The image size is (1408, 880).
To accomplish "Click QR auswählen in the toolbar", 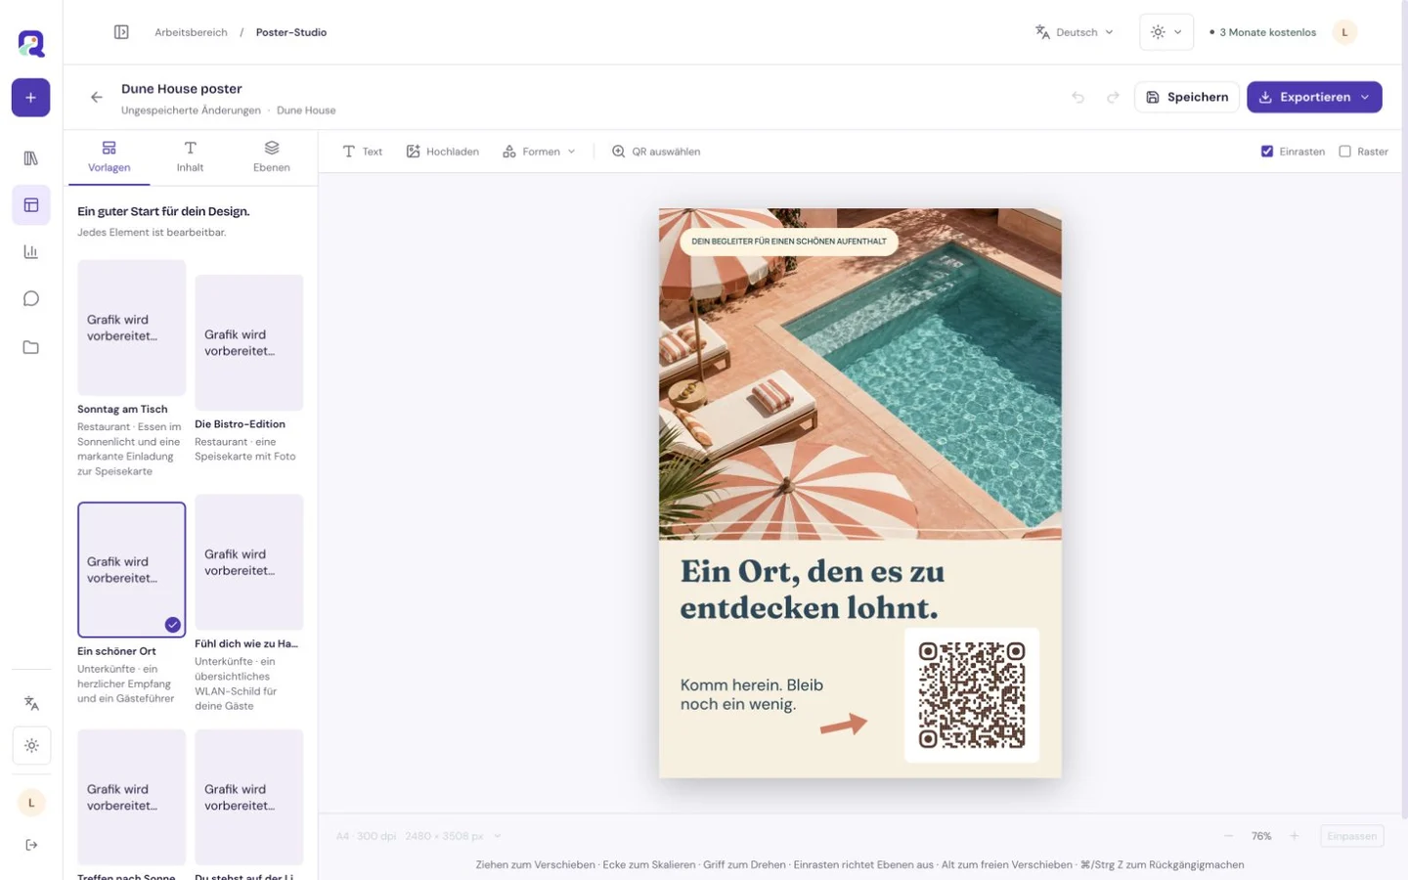I will point(656,152).
